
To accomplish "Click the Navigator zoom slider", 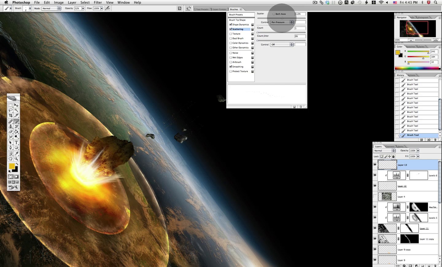I will tap(423, 40).
